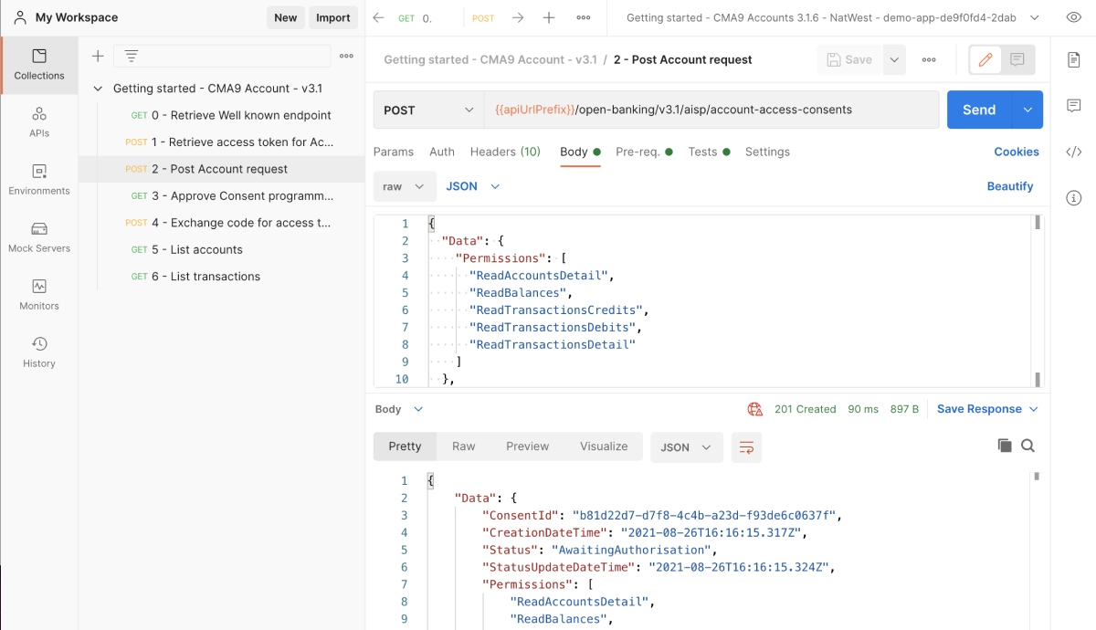Switch to the pencil edit mode

[985, 59]
